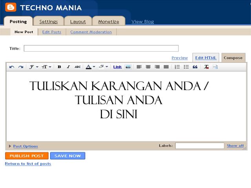Expand Post Options triangle
Viewport: 251px width, 188px height.
[x=10, y=146]
